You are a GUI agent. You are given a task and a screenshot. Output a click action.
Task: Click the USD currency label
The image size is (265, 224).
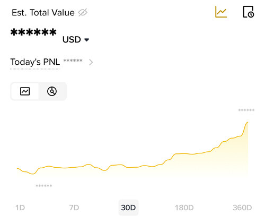(x=72, y=40)
